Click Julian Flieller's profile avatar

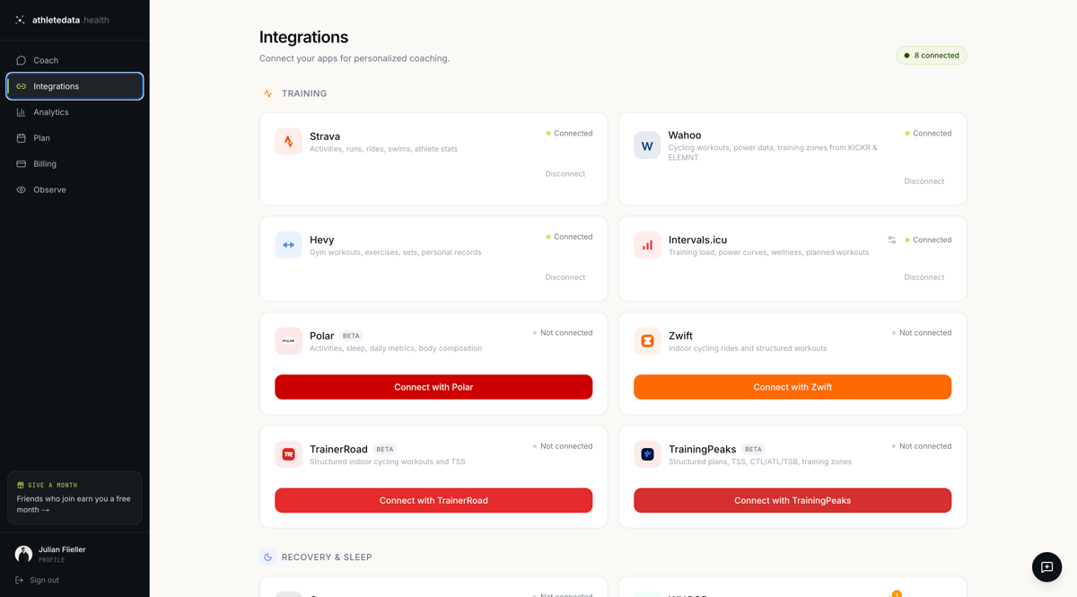pos(23,554)
